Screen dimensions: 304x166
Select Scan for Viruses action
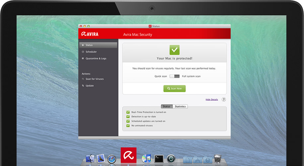(x=95, y=79)
